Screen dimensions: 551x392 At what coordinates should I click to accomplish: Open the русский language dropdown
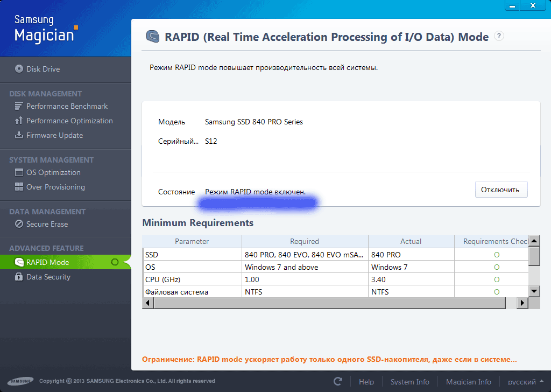click(x=526, y=382)
